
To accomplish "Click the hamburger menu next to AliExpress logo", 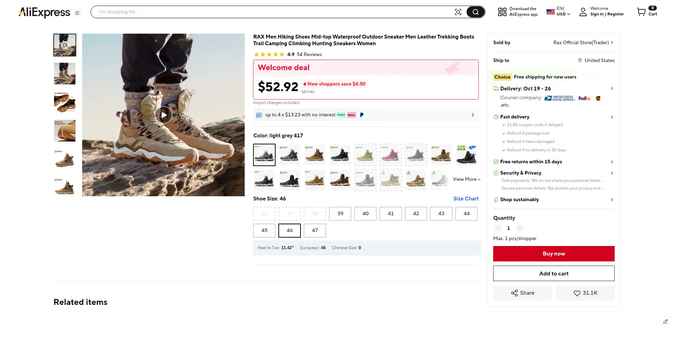I will 77,13.
